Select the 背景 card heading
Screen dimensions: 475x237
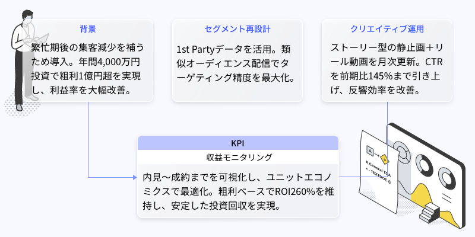click(x=88, y=28)
